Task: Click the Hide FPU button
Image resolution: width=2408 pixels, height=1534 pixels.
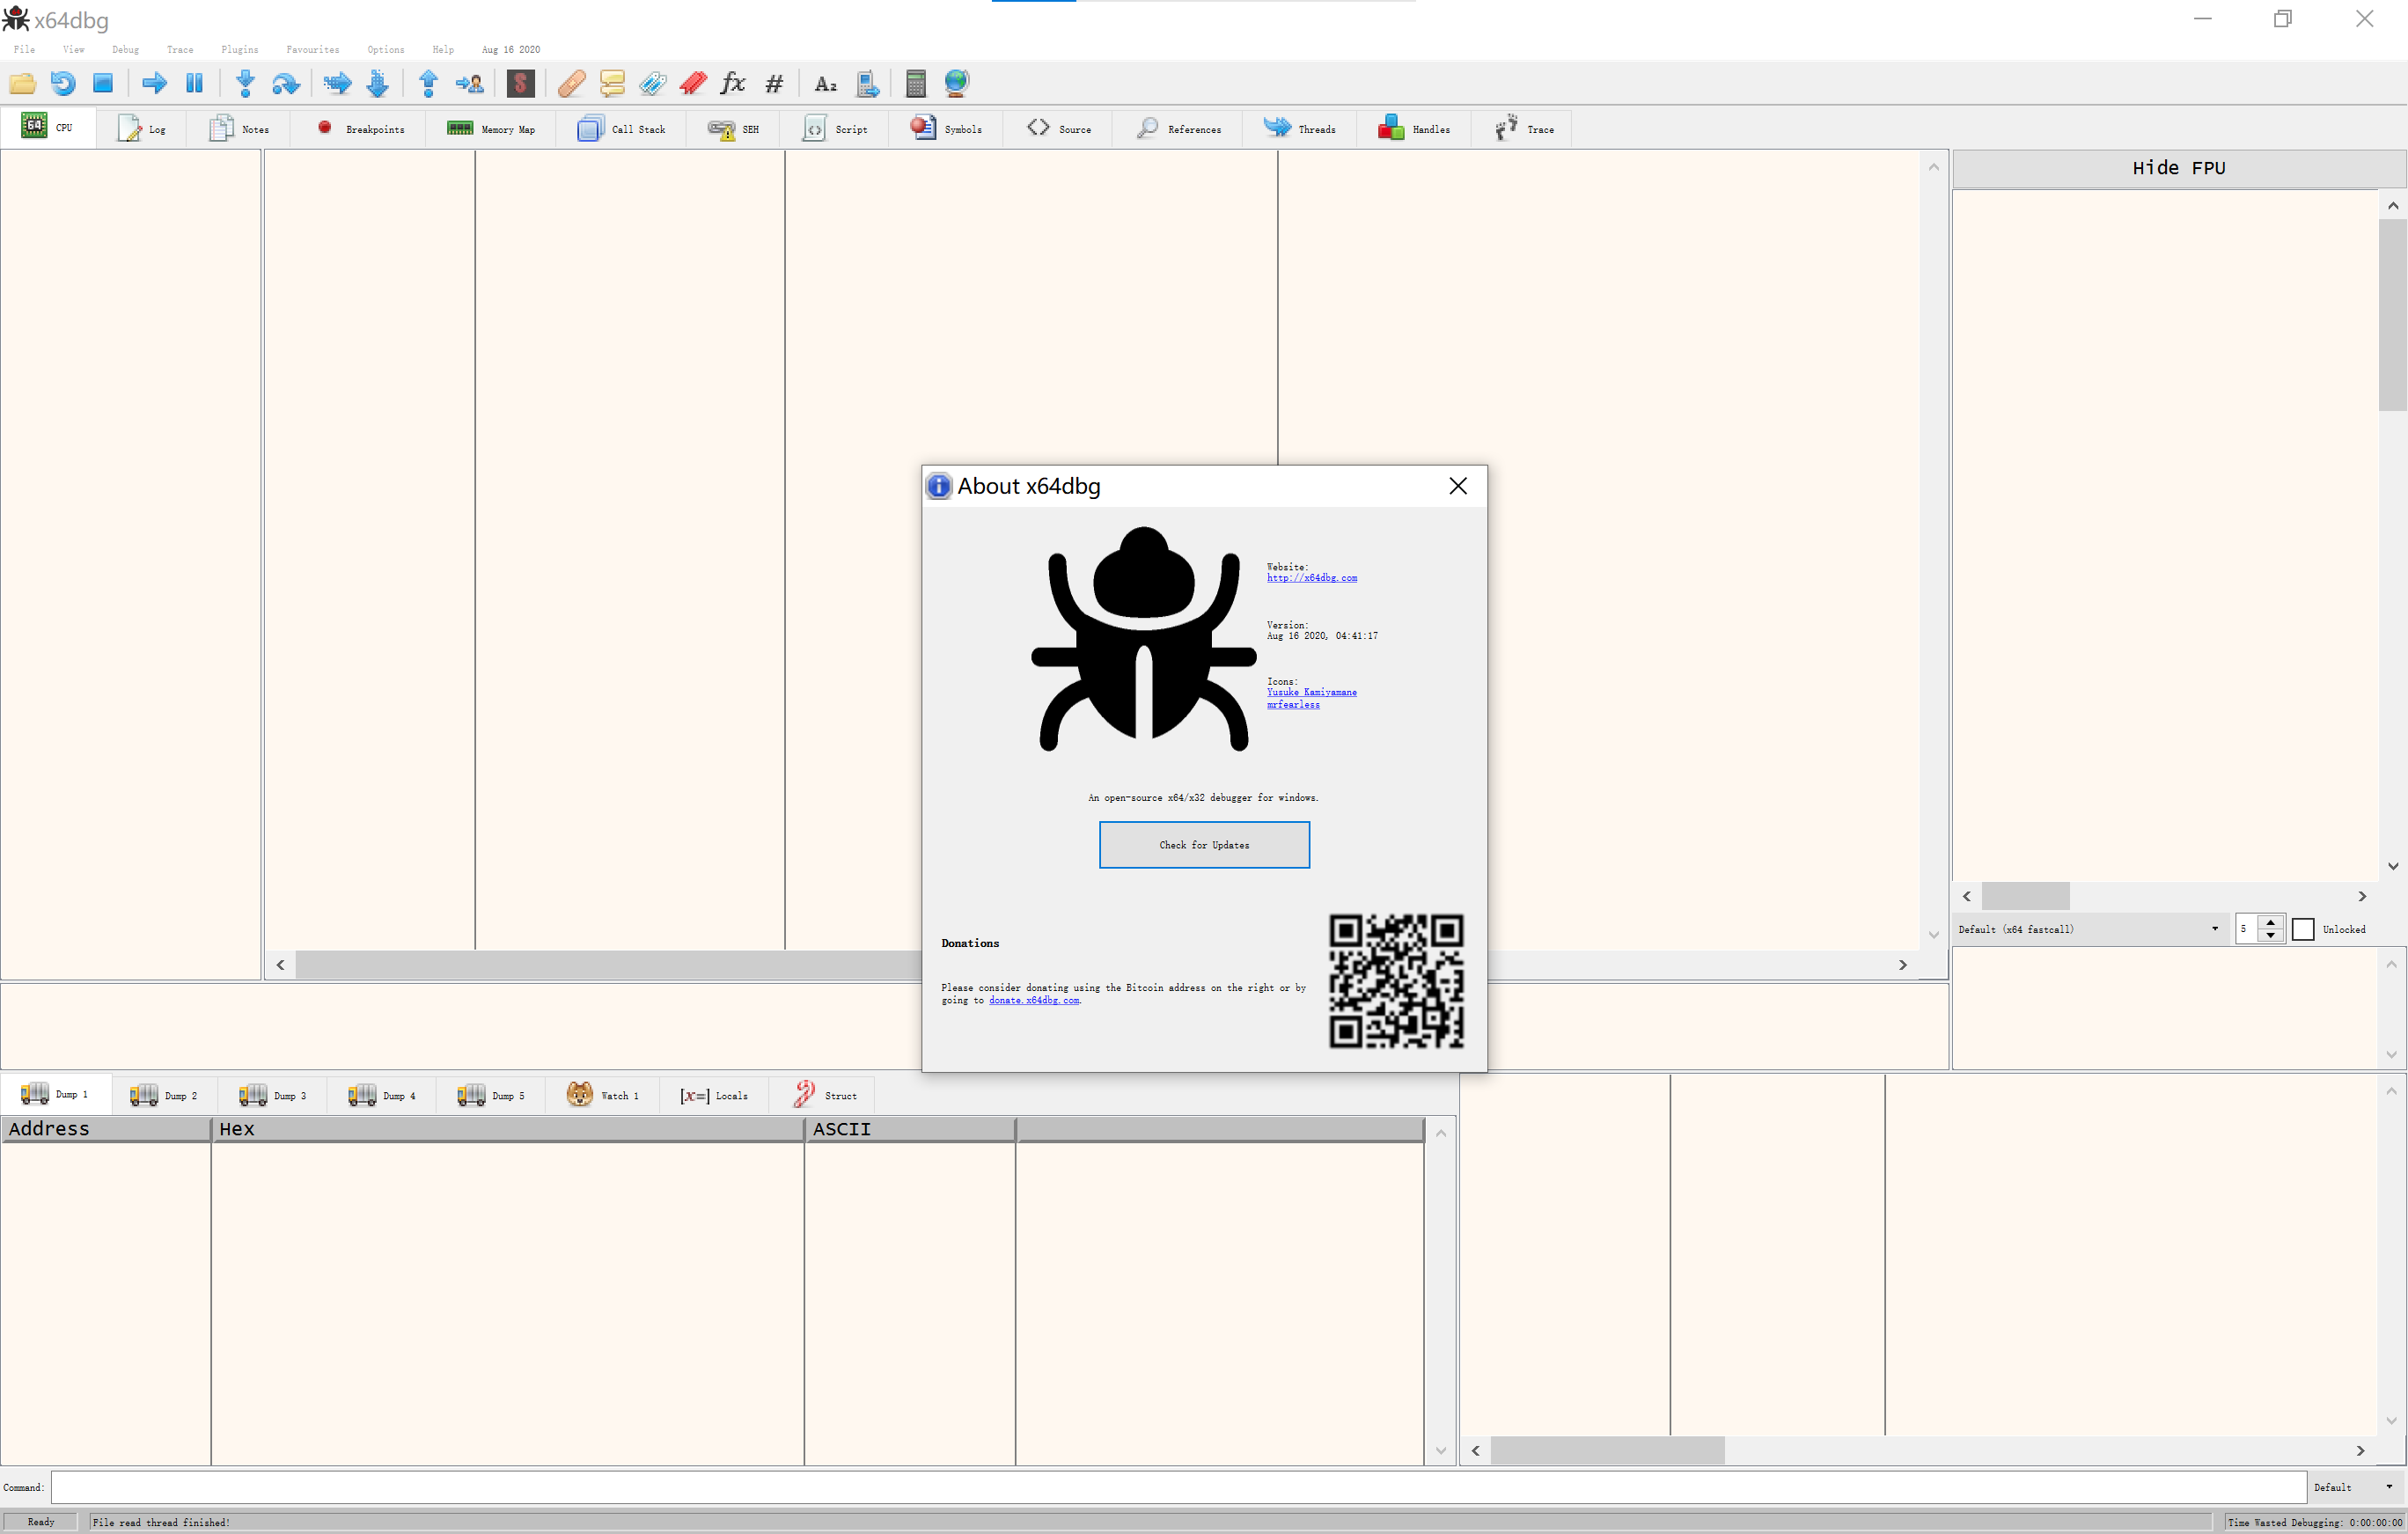Action: coord(2178,168)
